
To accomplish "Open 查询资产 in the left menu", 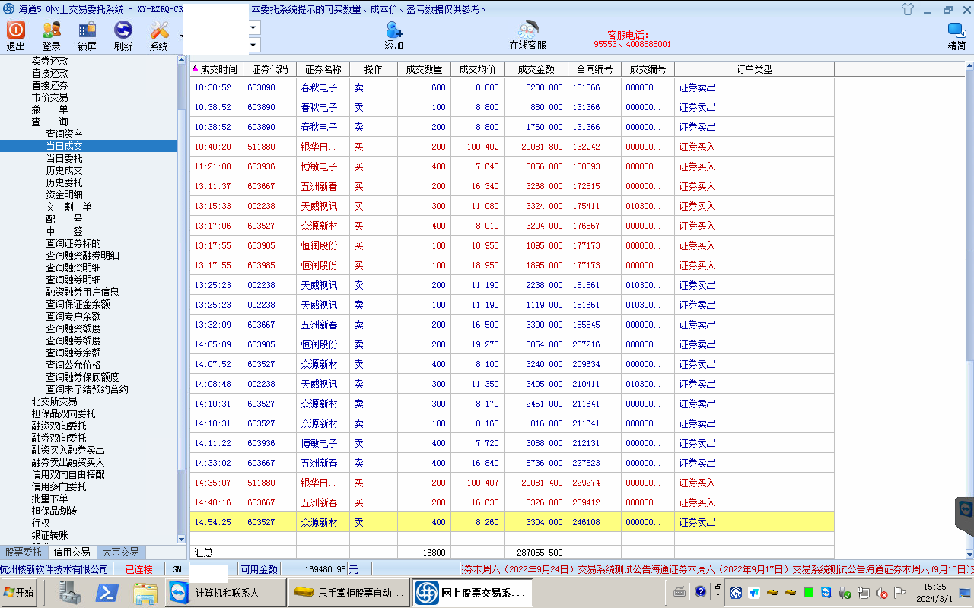I will (x=65, y=134).
